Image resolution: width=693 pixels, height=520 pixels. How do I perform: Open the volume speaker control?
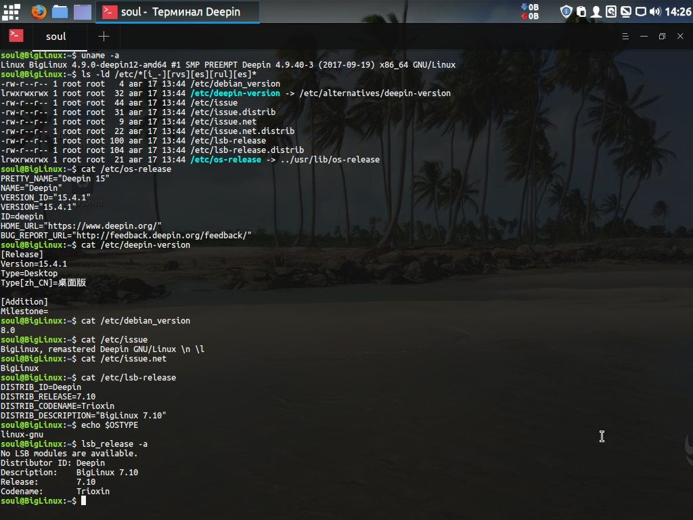click(655, 12)
